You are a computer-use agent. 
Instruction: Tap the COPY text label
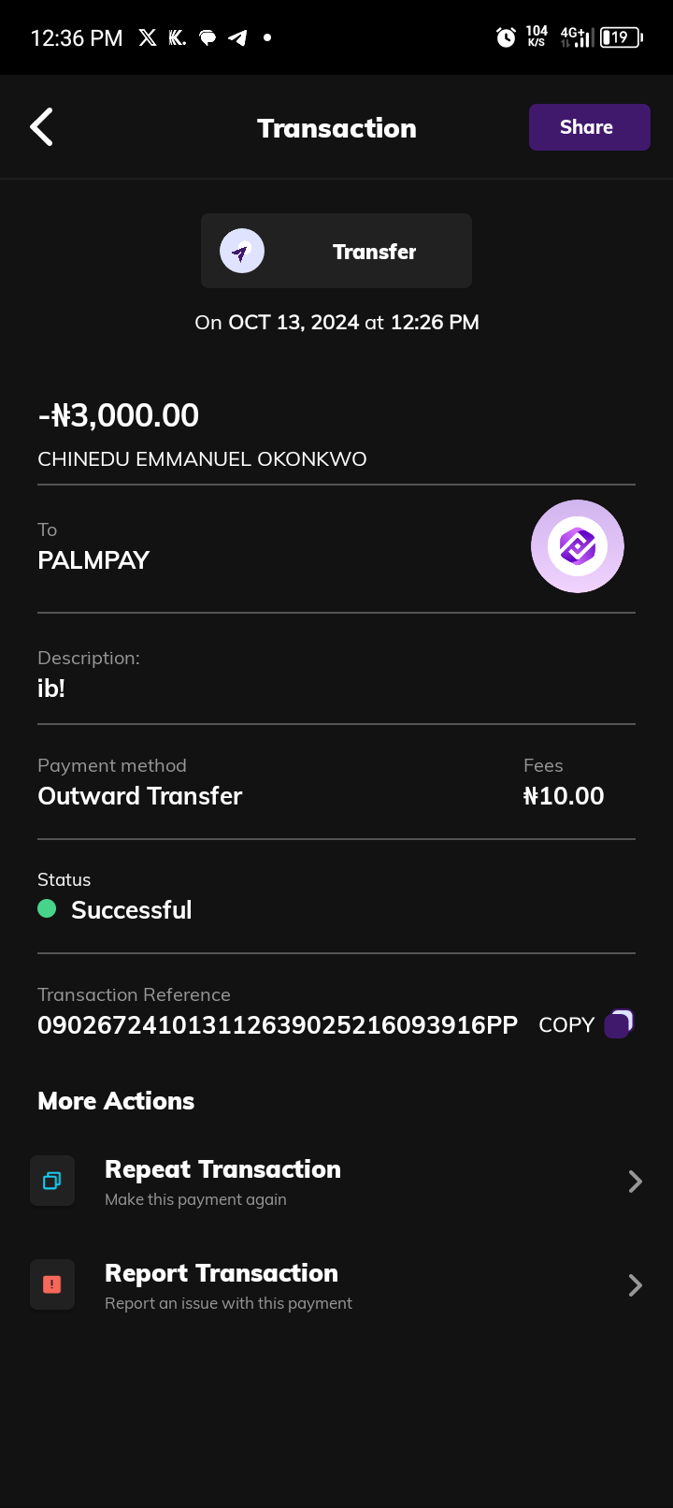pyautogui.click(x=566, y=1025)
